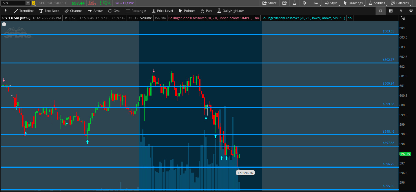416x192 pixels.
Task: Select the $597.88 price level label
Action: click(388, 143)
